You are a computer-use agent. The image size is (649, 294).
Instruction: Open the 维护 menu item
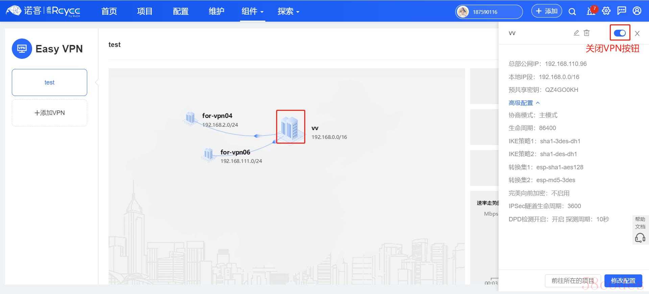coord(216,11)
